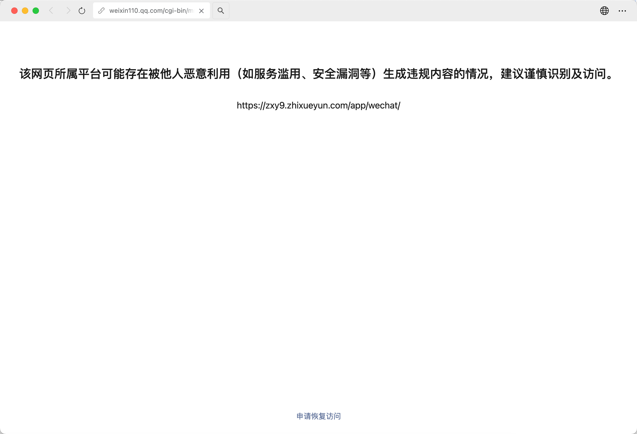
Task: Open the three-dot more options menu
Action: [x=622, y=11]
